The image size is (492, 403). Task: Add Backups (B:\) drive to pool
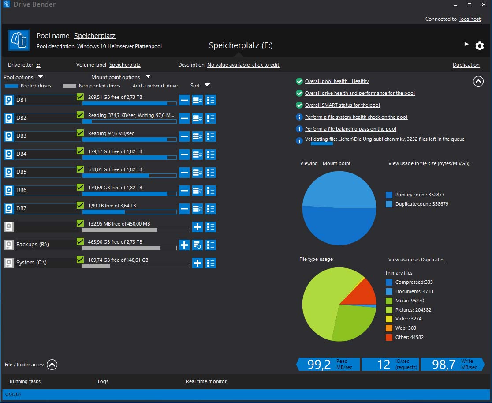pyautogui.click(x=184, y=245)
